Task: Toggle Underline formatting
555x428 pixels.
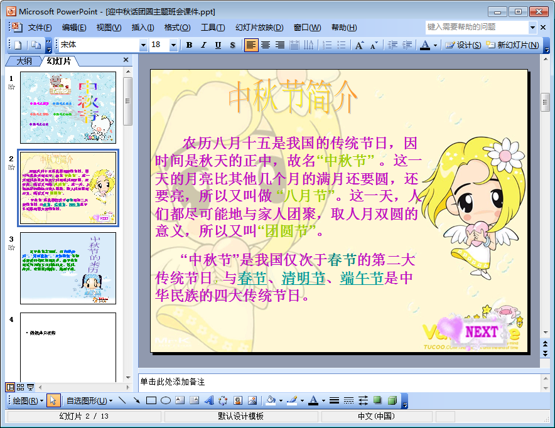Action: point(218,45)
